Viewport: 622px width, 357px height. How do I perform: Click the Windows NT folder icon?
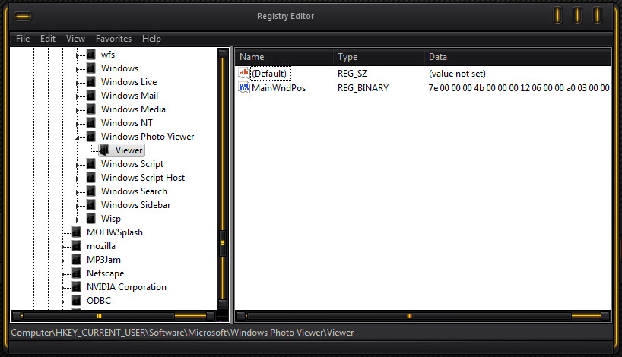point(90,123)
